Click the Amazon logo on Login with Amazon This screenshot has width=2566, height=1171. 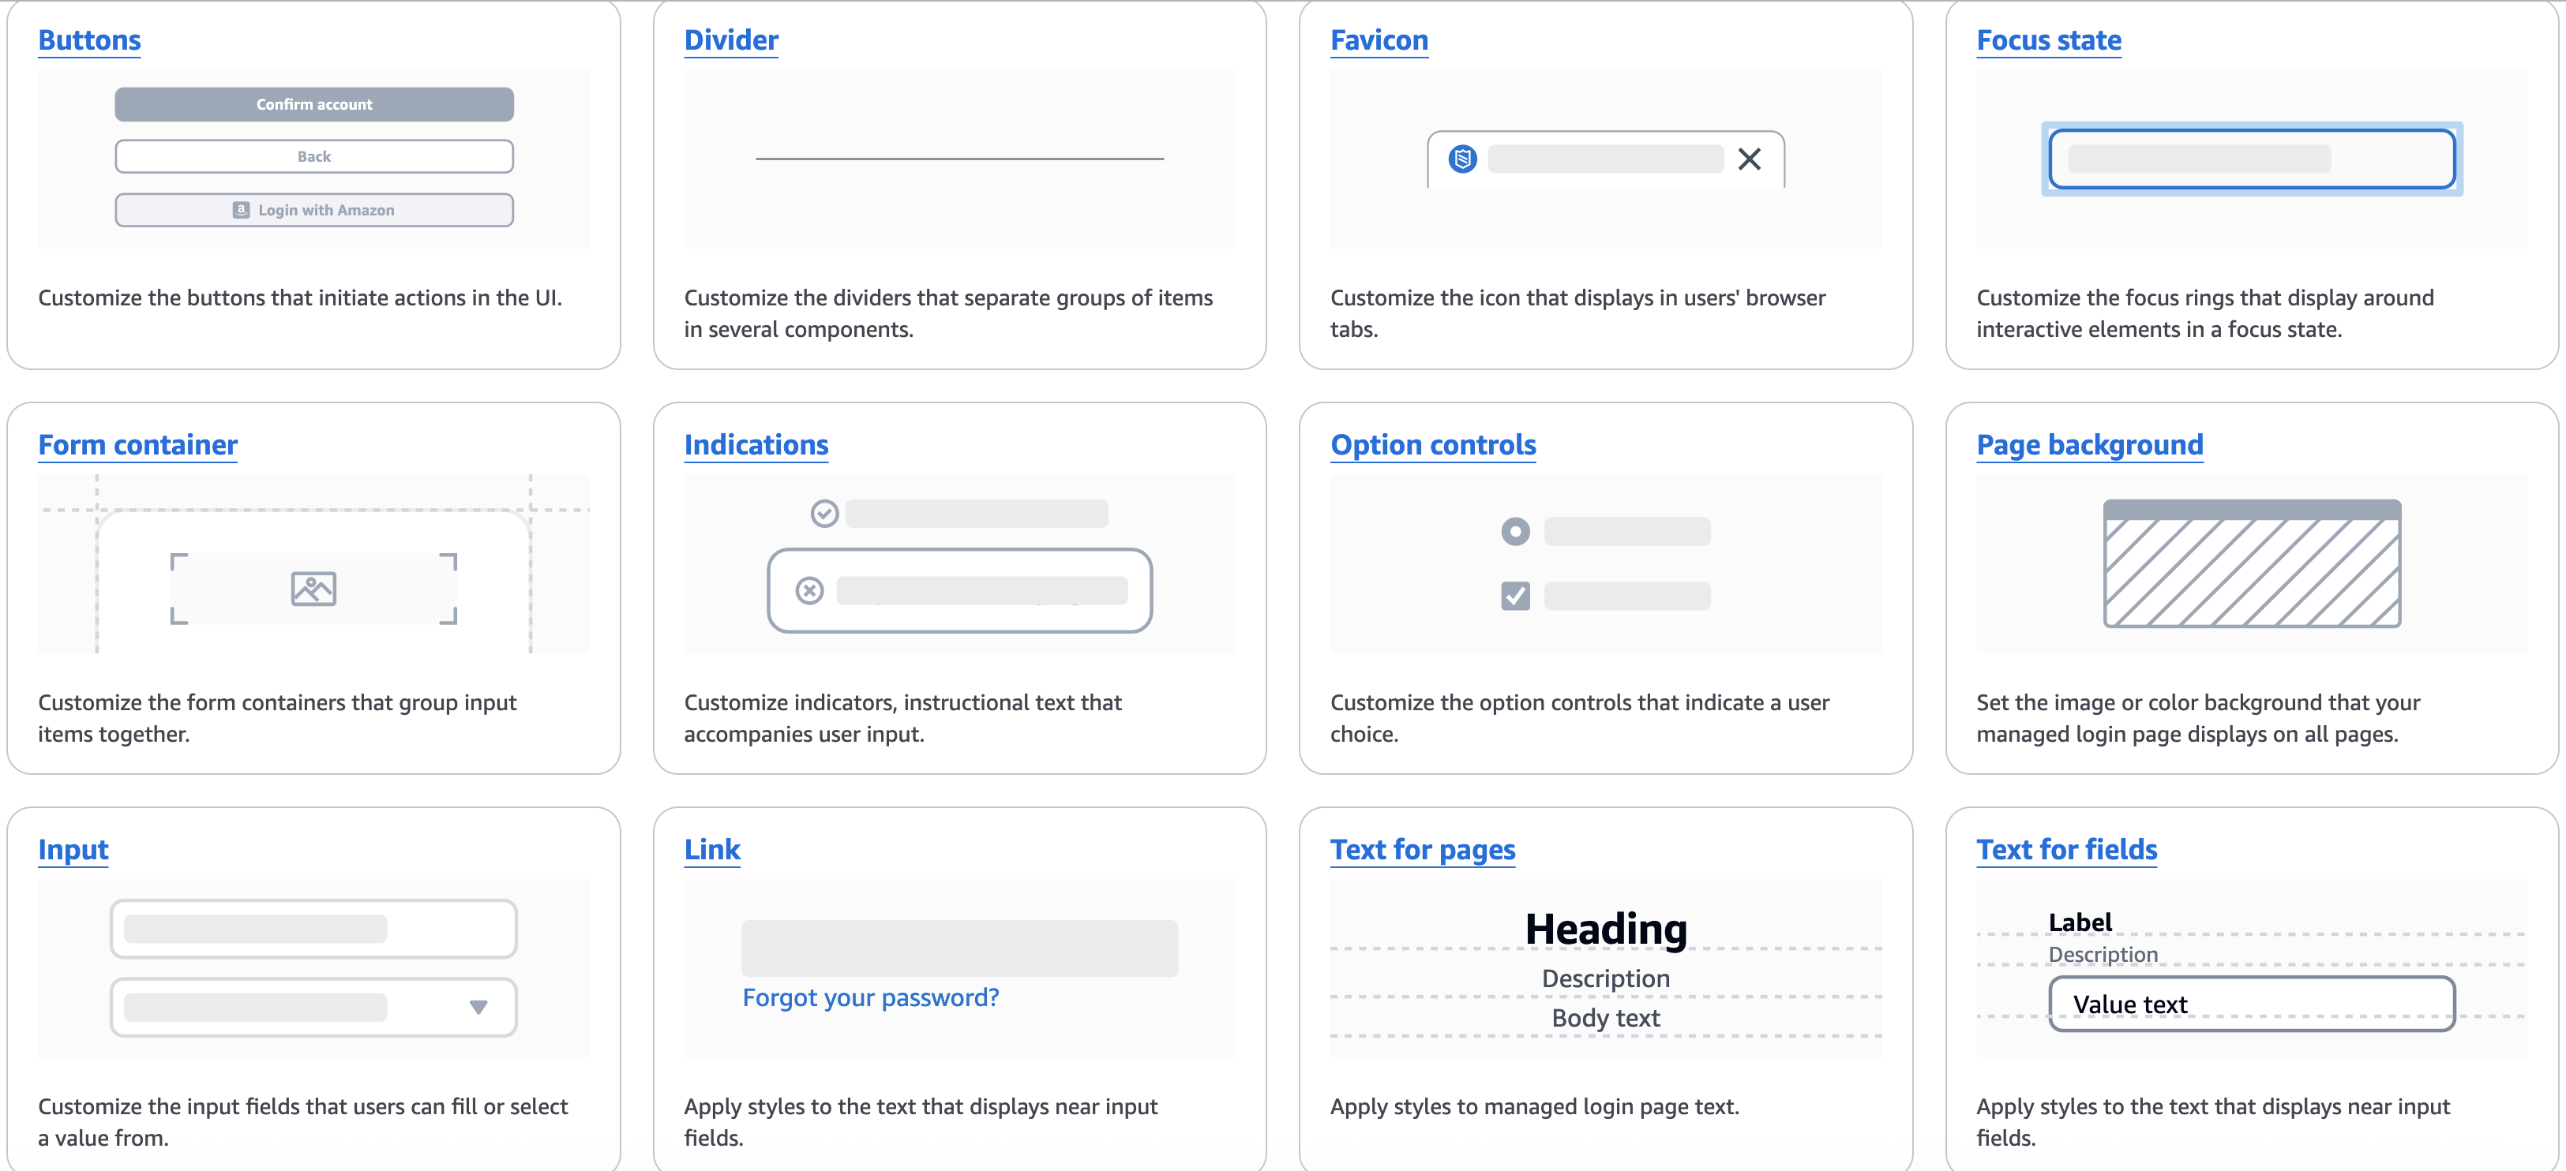coord(241,210)
